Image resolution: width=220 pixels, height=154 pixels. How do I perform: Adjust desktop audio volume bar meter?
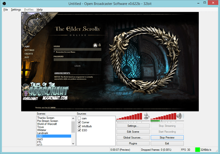pyautogui.click(x=163, y=116)
